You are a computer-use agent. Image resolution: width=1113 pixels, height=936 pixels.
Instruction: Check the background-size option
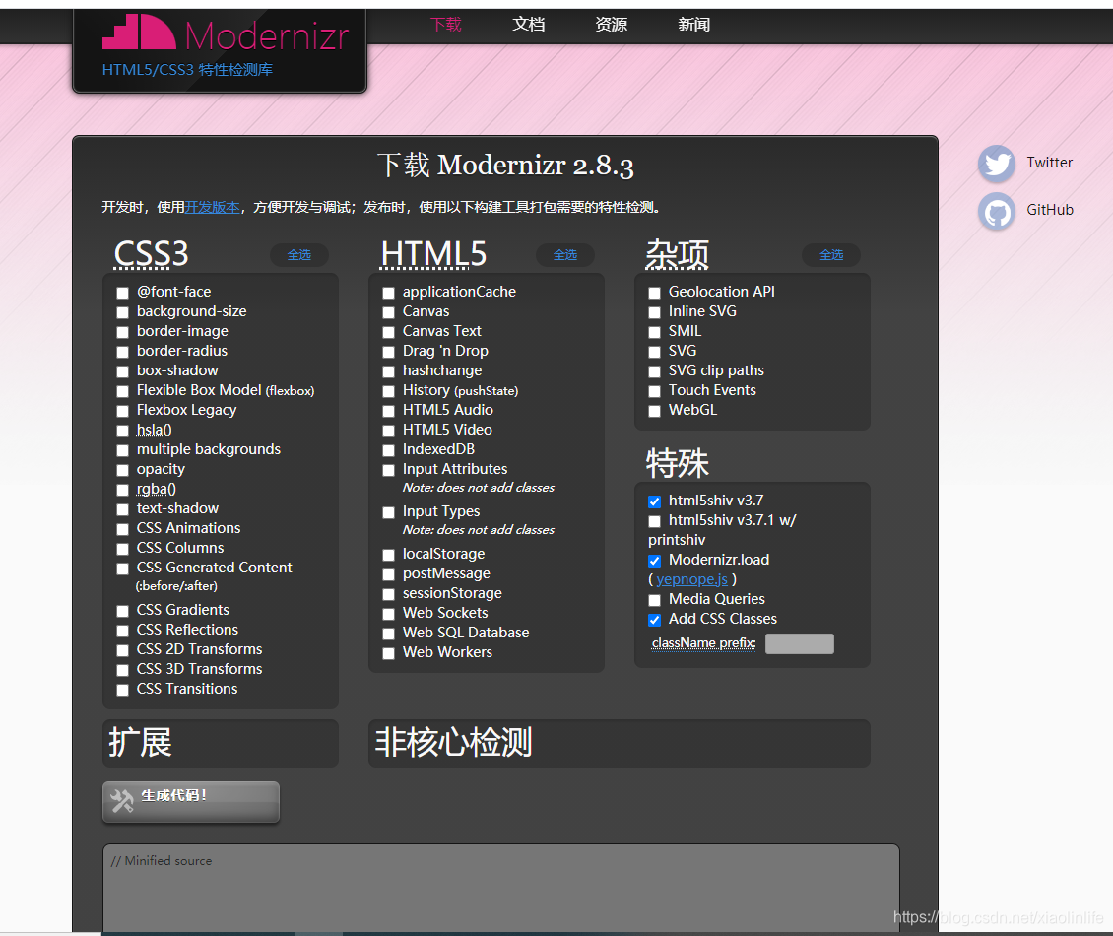click(x=123, y=312)
